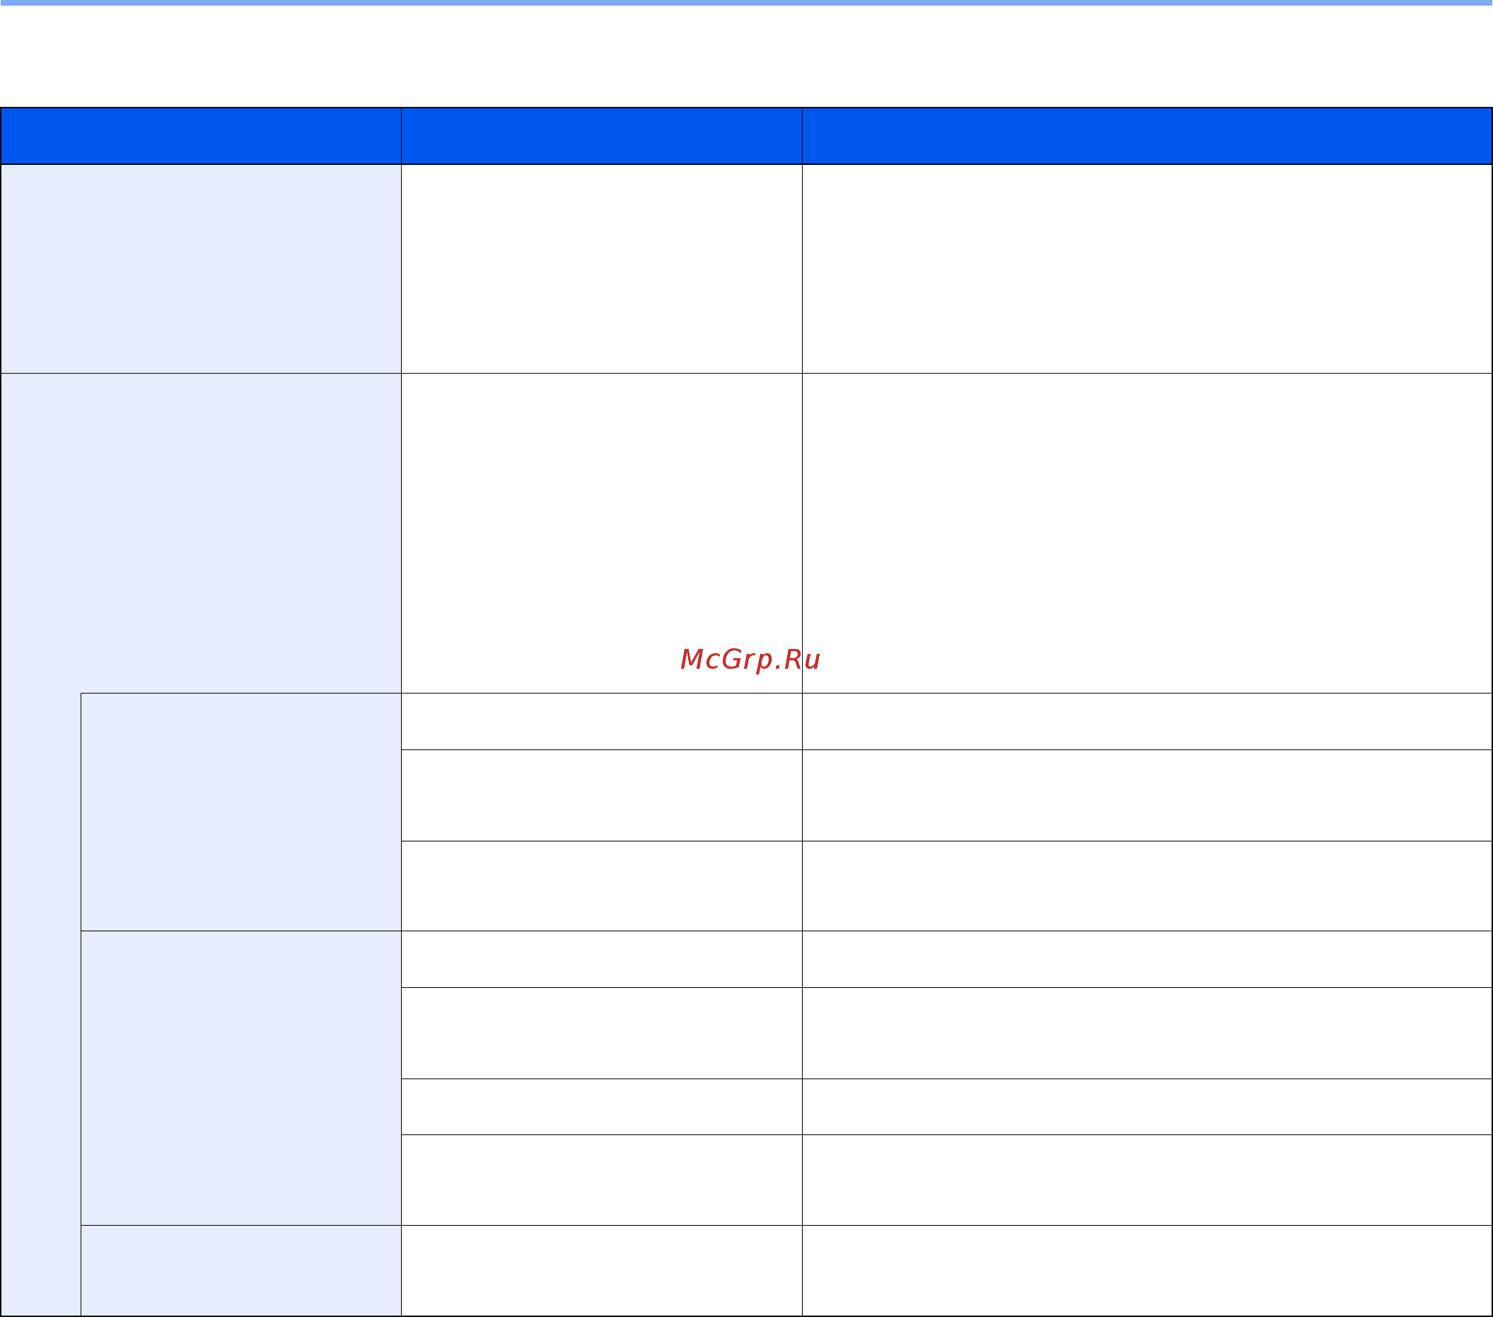The width and height of the screenshot is (1493, 1317).
Task: Select the widest blue header cell
Action: 1146,136
